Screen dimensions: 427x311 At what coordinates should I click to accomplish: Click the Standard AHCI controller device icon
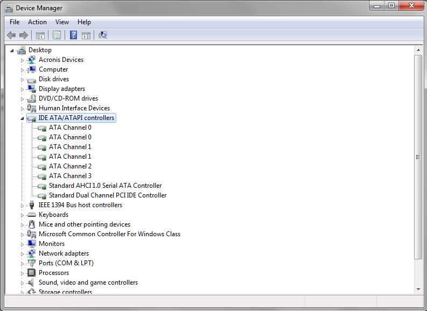(42, 186)
